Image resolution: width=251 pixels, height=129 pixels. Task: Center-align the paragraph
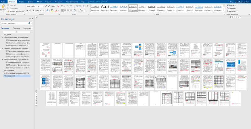pyautogui.click(x=65, y=10)
